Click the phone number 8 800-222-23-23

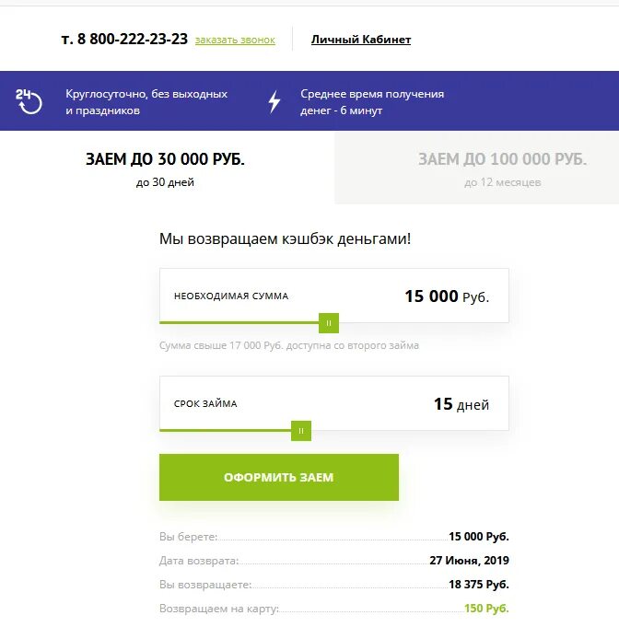click(x=124, y=39)
